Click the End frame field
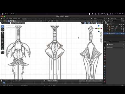 (99, 81)
